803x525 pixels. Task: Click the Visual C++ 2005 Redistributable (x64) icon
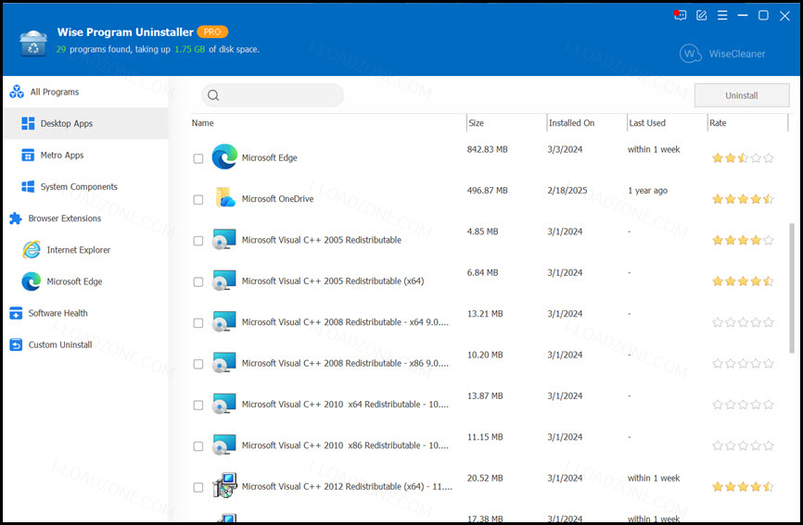click(x=223, y=280)
